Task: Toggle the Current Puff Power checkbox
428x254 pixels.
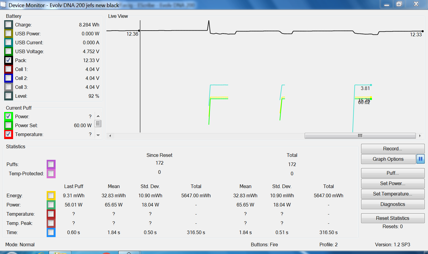Action: [8, 116]
